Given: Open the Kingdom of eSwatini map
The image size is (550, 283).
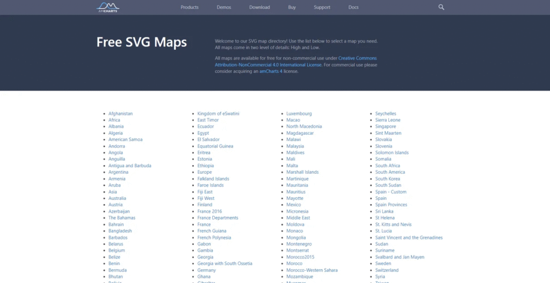Looking at the screenshot, I should click(218, 114).
